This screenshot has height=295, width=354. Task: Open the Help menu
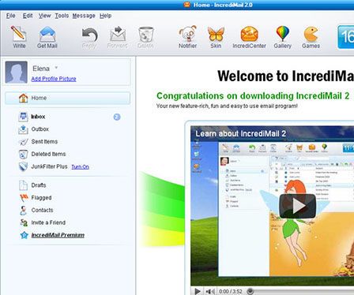pos(105,16)
